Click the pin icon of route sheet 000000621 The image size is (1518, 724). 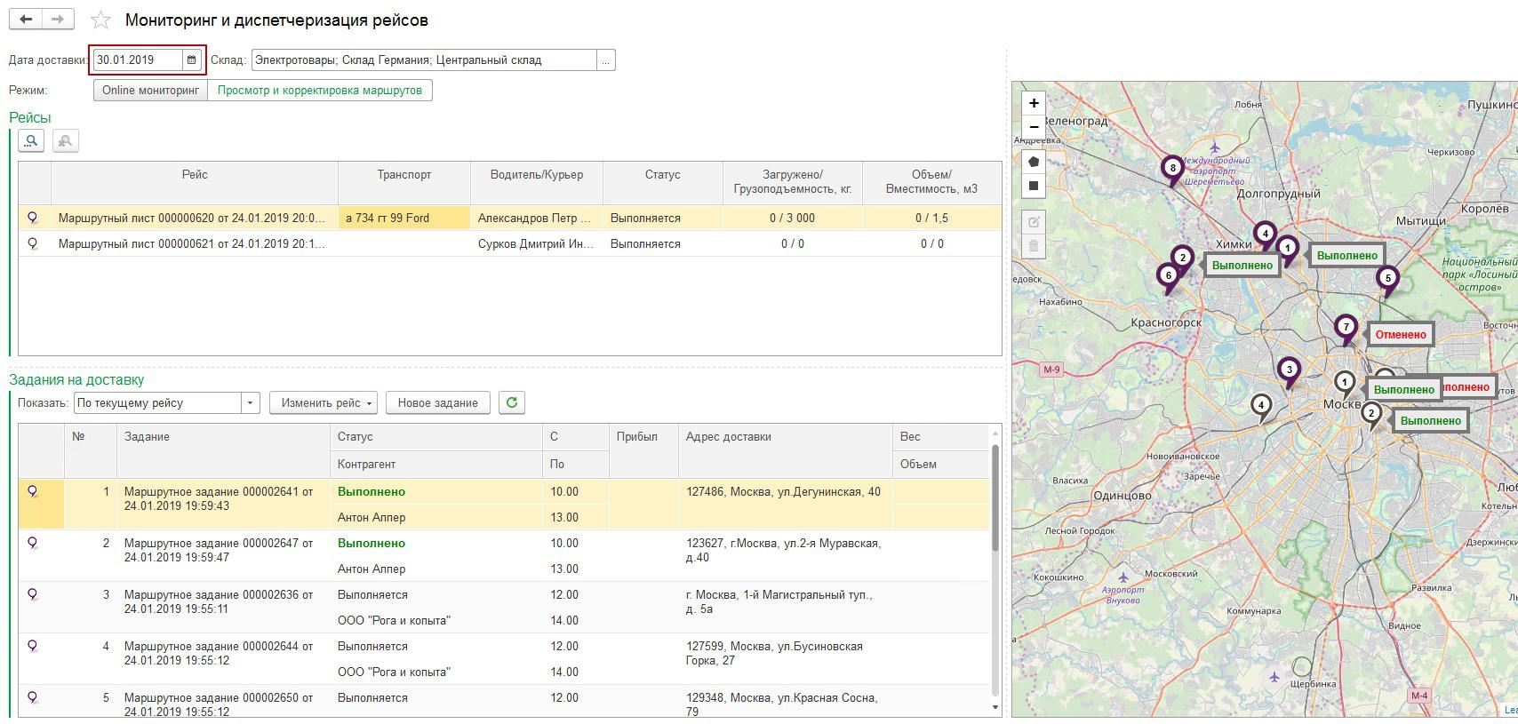[34, 243]
